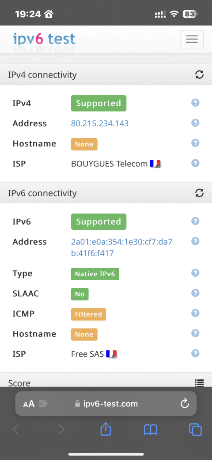Tap the green Native IPv6 badge
The width and height of the screenshot is (212, 460).
(95, 274)
